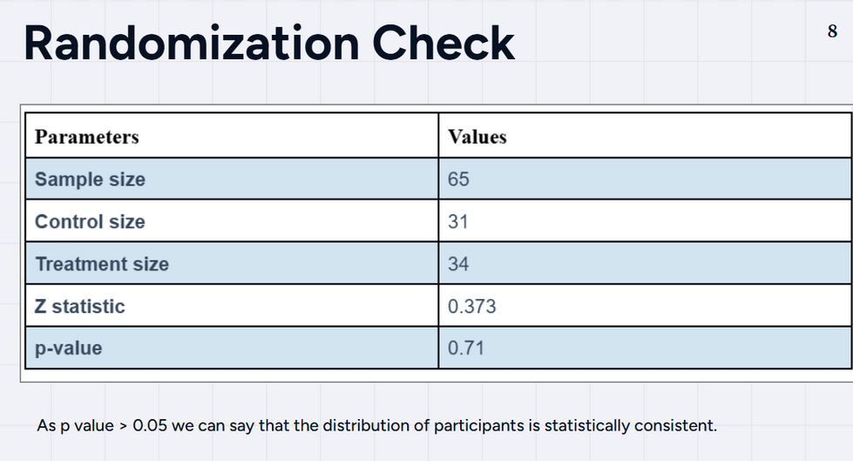Click the word Check in the title
This screenshot has height=461, width=853.
(443, 43)
